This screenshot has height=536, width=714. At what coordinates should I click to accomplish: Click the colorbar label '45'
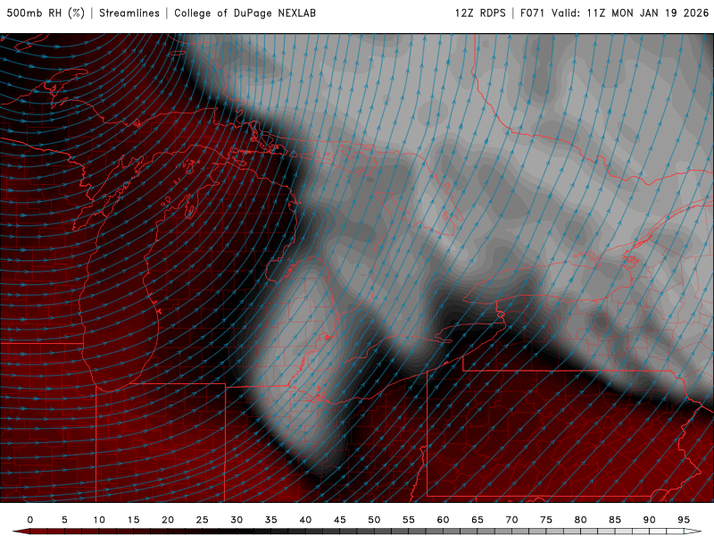tap(340, 520)
